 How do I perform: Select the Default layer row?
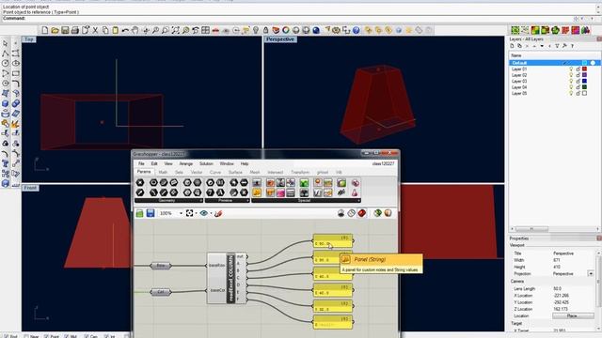555,63
